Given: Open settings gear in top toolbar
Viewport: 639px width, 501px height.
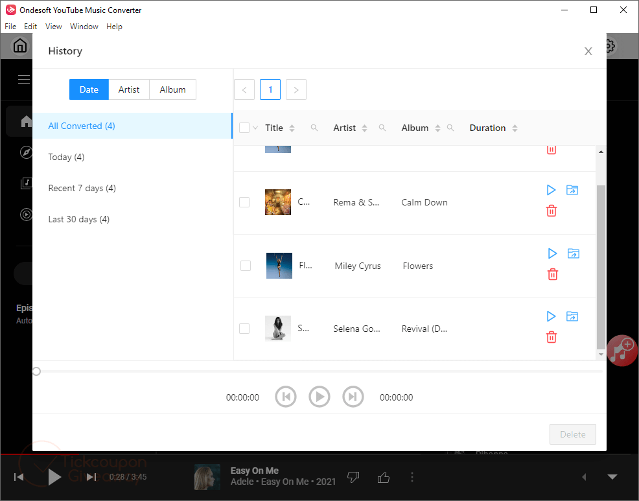Looking at the screenshot, I should click(x=610, y=45).
